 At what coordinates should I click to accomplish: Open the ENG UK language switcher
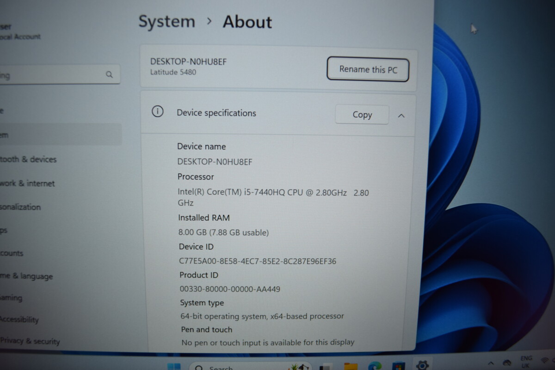pos(526,361)
